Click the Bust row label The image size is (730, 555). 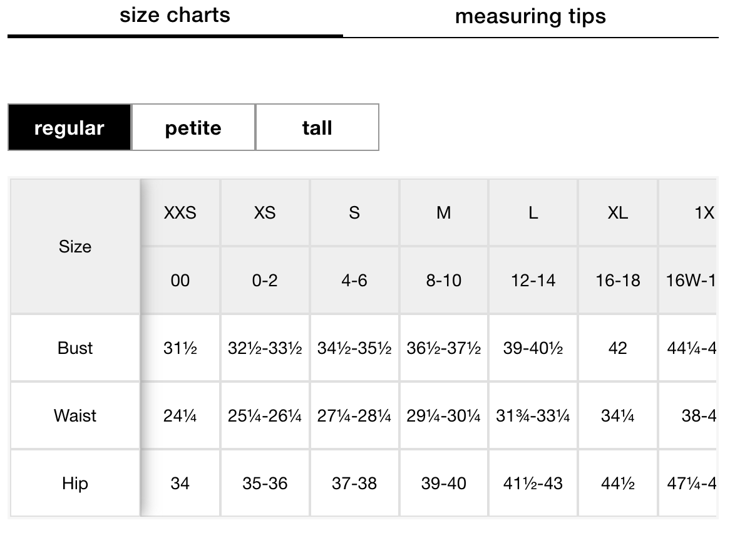point(75,348)
